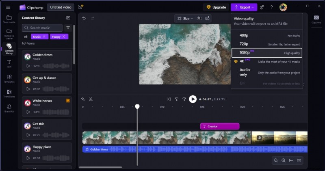Open the Captions panel

pos(316,19)
